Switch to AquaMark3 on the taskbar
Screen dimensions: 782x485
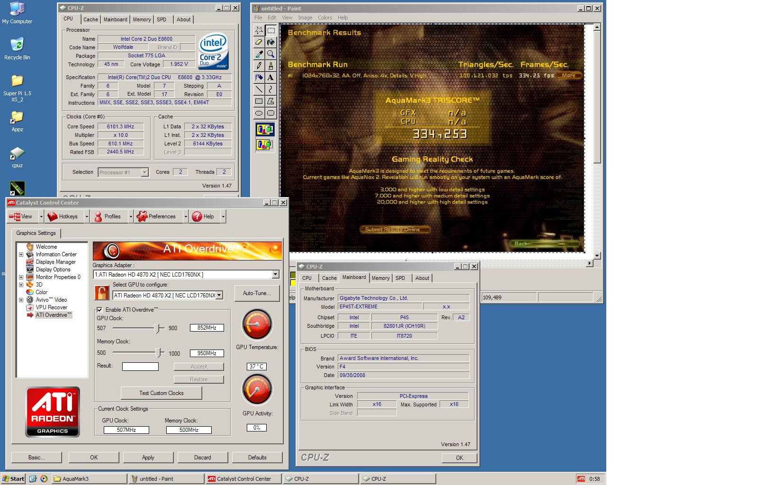(89, 479)
